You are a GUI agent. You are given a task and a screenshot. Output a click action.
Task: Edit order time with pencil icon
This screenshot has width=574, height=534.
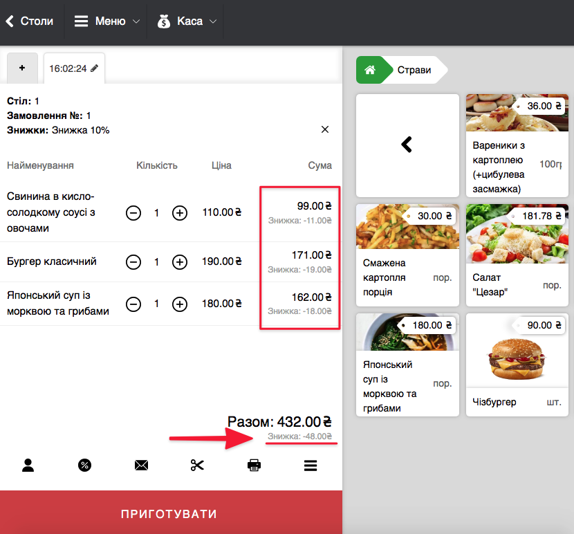click(x=94, y=68)
